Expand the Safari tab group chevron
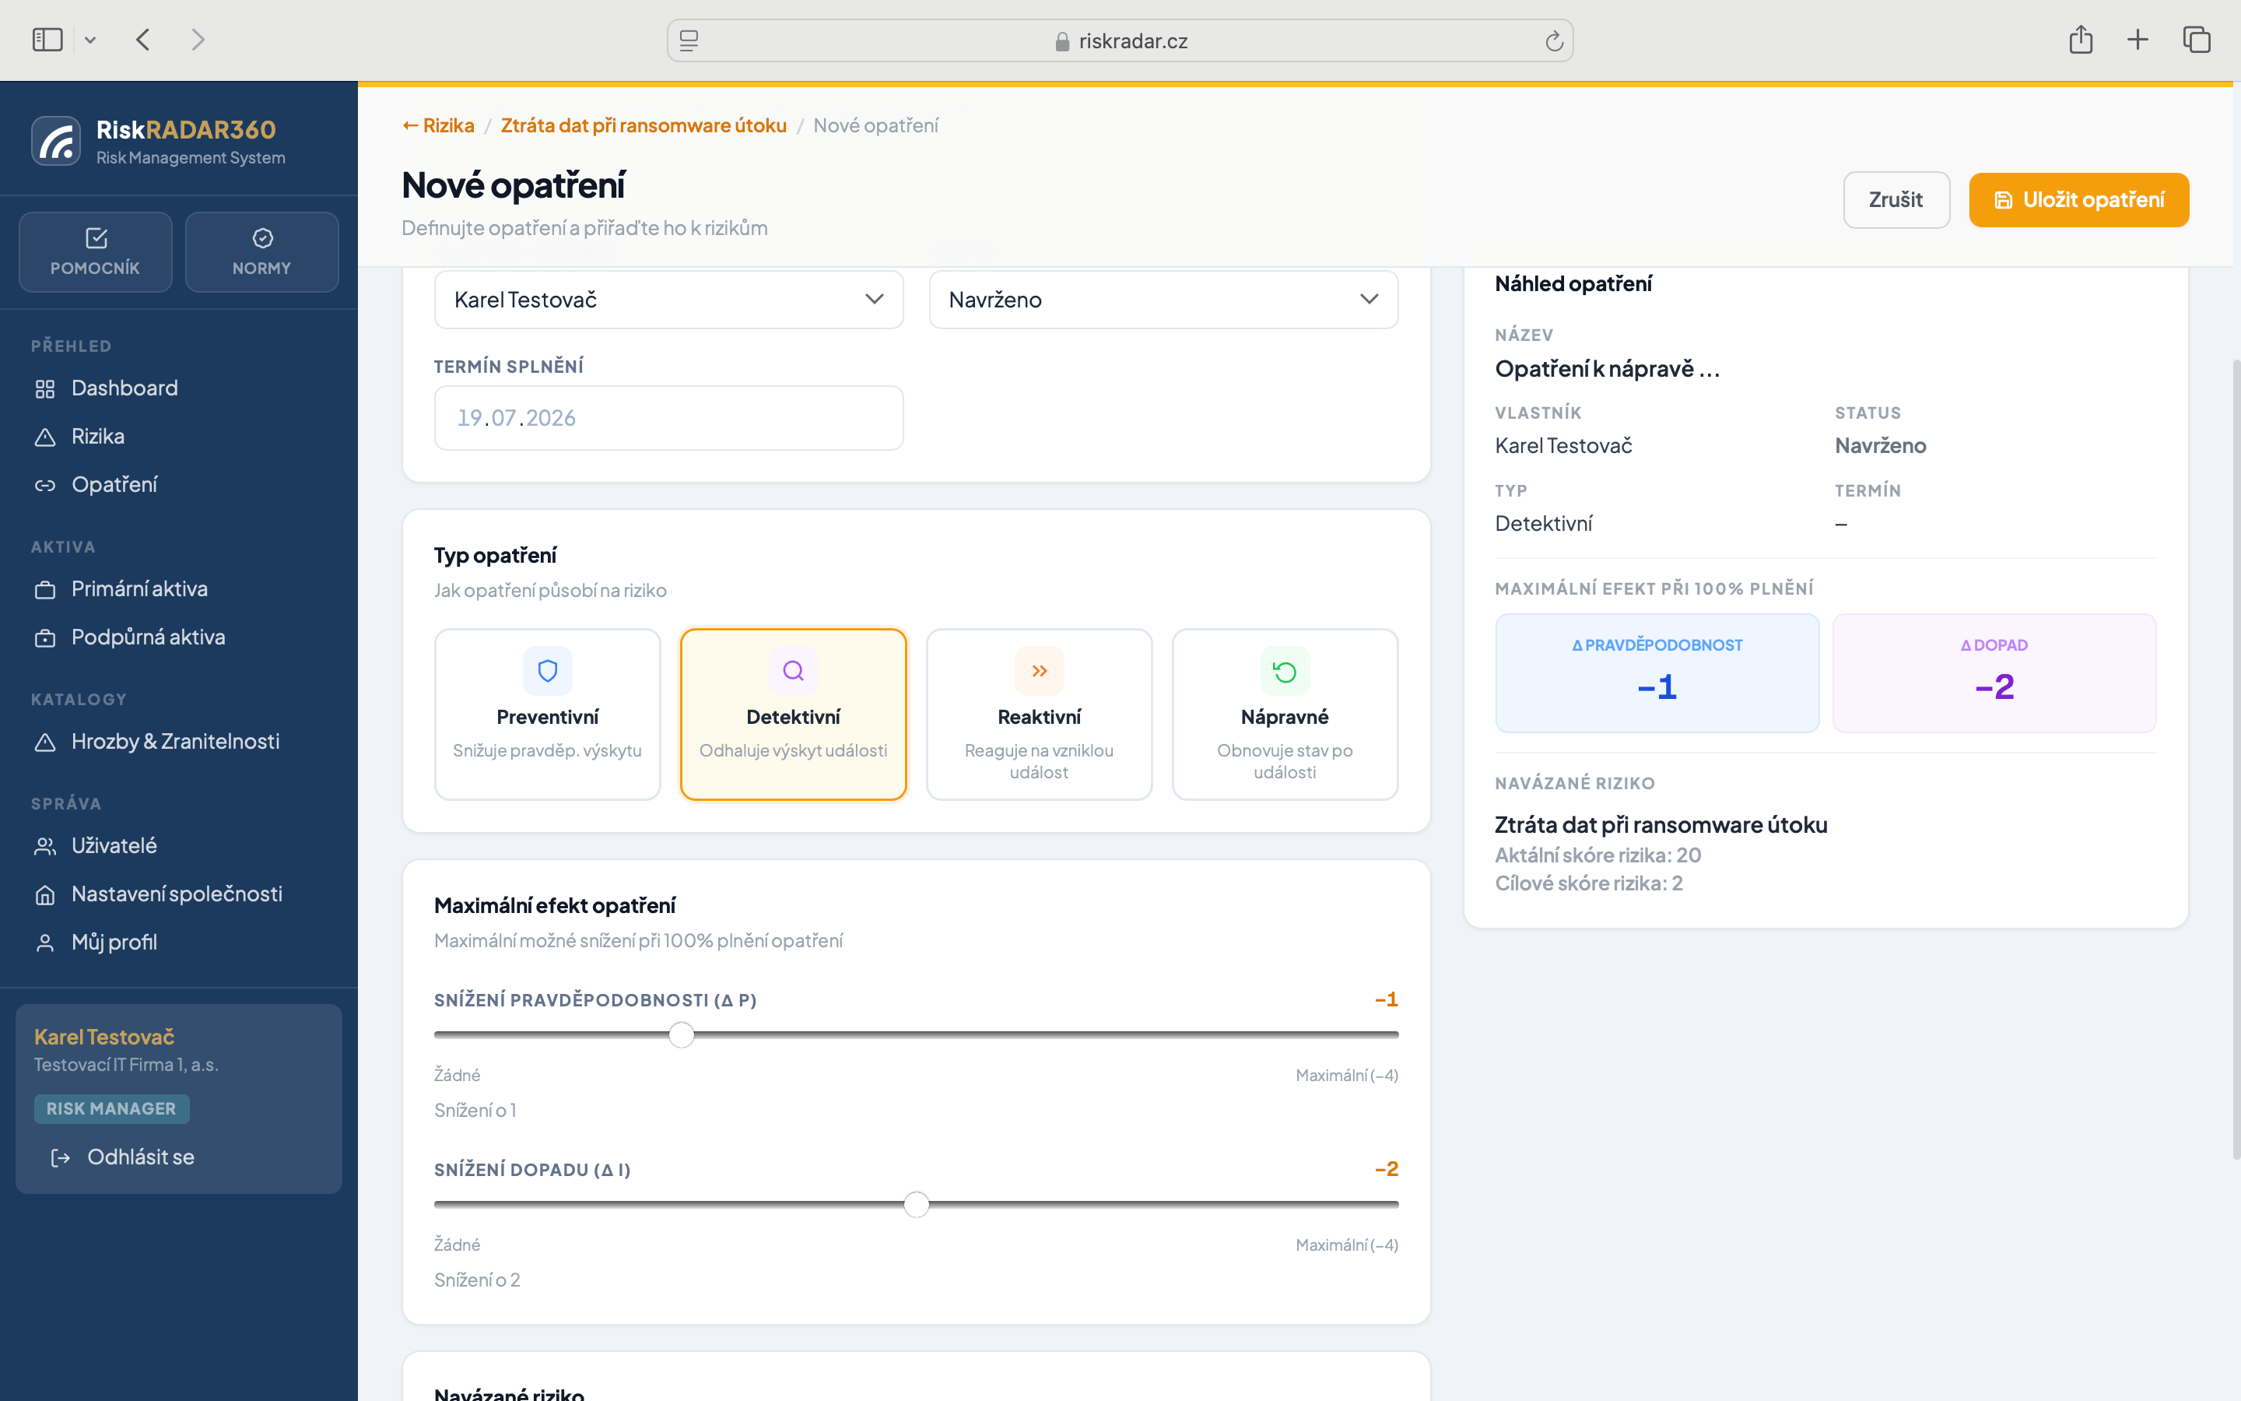Image resolution: width=2241 pixels, height=1401 pixels. [89, 40]
